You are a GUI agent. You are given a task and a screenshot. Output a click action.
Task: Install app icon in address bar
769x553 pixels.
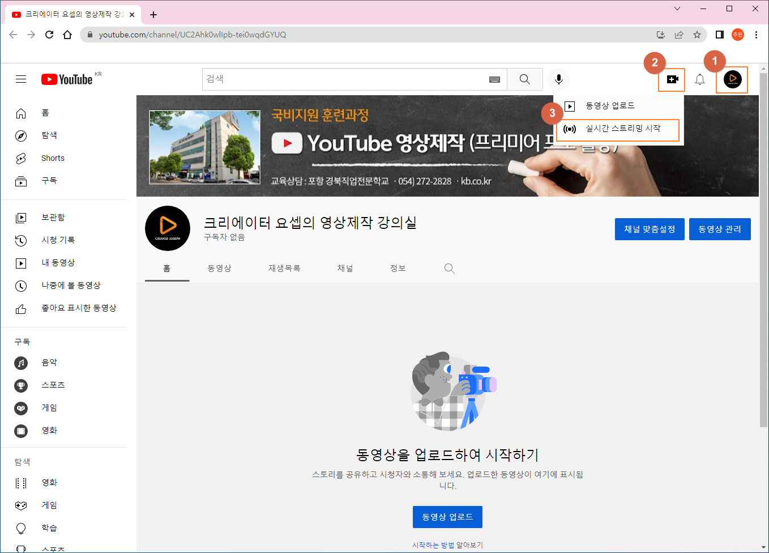point(661,35)
